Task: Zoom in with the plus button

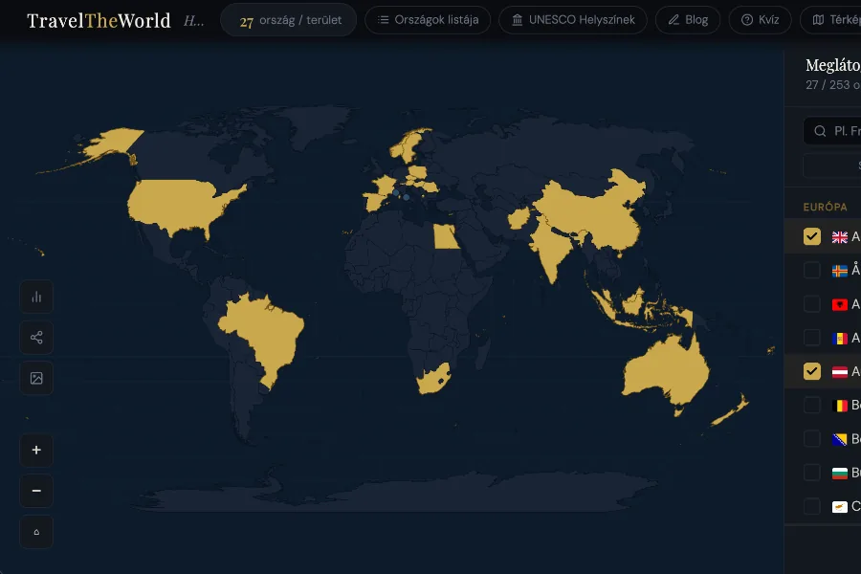Action: pyautogui.click(x=36, y=451)
